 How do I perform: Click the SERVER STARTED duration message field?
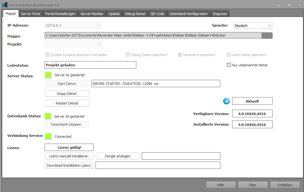click(156, 84)
